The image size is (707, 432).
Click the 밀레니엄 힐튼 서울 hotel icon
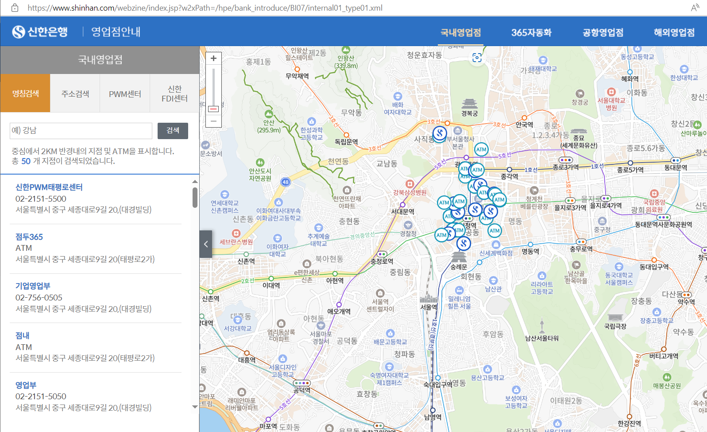click(x=459, y=290)
